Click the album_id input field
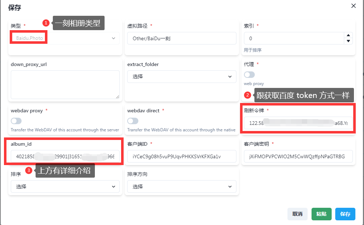The width and height of the screenshot is (364, 225). (x=65, y=156)
